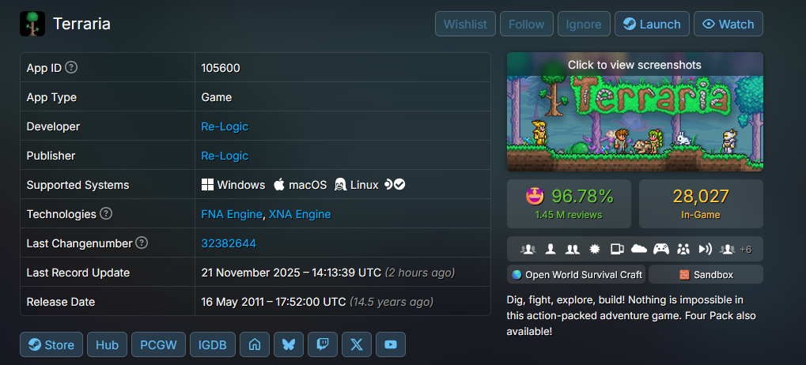Image resolution: width=806 pixels, height=365 pixels.
Task: Click the starry-eyed rating emoji
Action: [x=535, y=196]
